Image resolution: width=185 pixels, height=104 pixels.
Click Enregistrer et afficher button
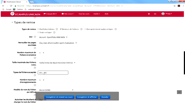click(x=87, y=97)
